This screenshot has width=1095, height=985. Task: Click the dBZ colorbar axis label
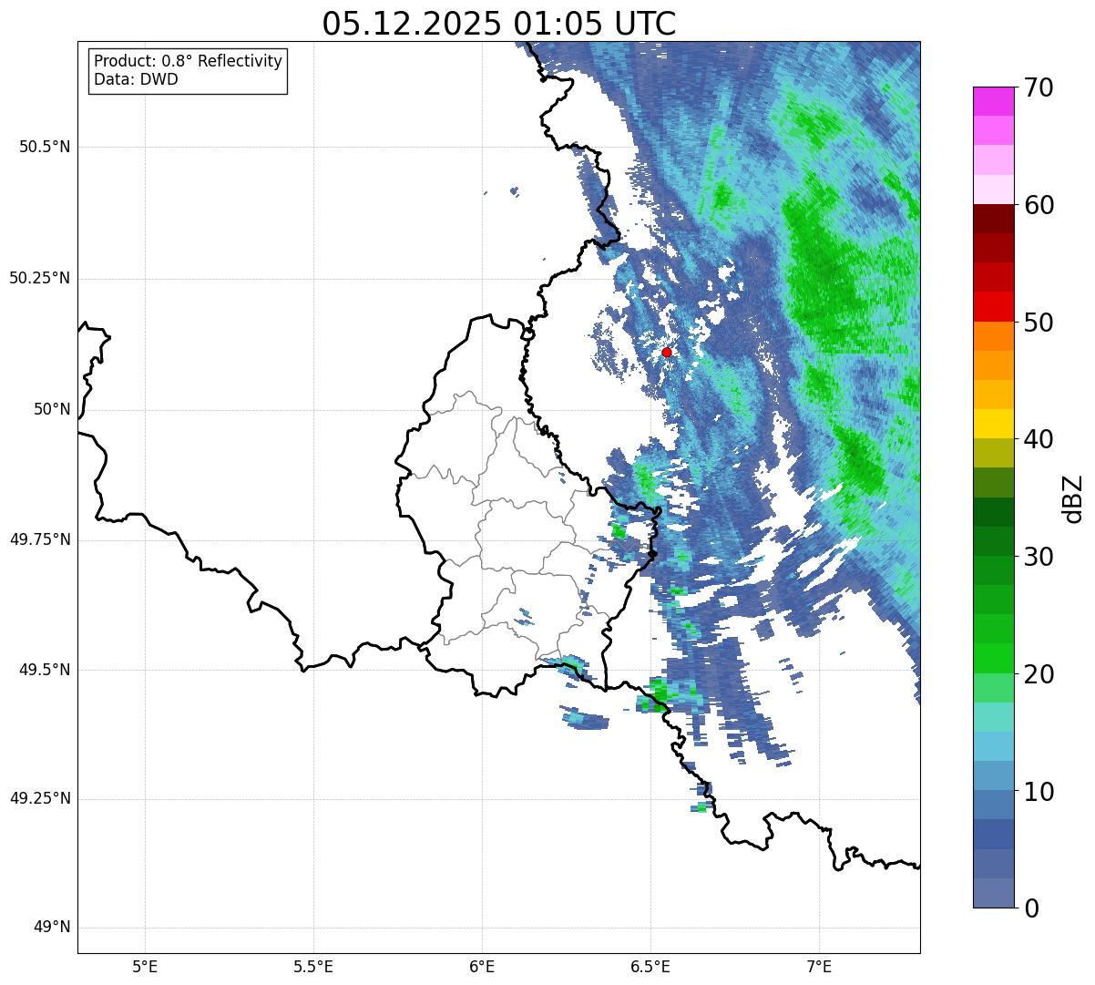point(1074,498)
